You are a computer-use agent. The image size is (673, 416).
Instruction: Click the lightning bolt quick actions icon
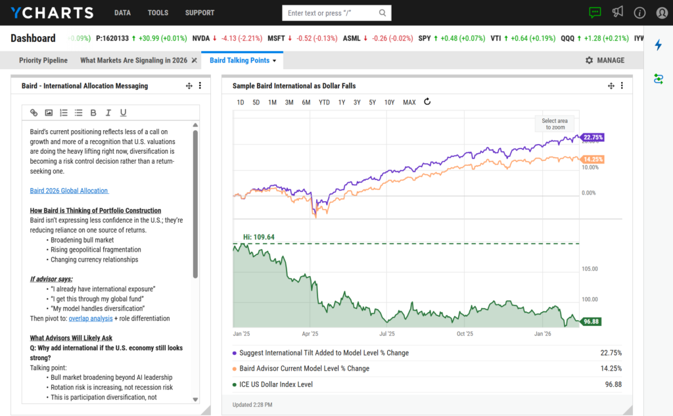point(659,44)
